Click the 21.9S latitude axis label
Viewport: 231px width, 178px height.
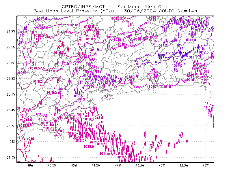tap(11, 31)
